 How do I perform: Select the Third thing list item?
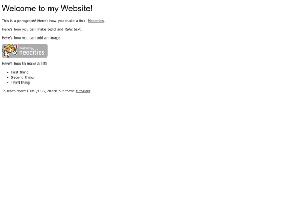tap(21, 83)
